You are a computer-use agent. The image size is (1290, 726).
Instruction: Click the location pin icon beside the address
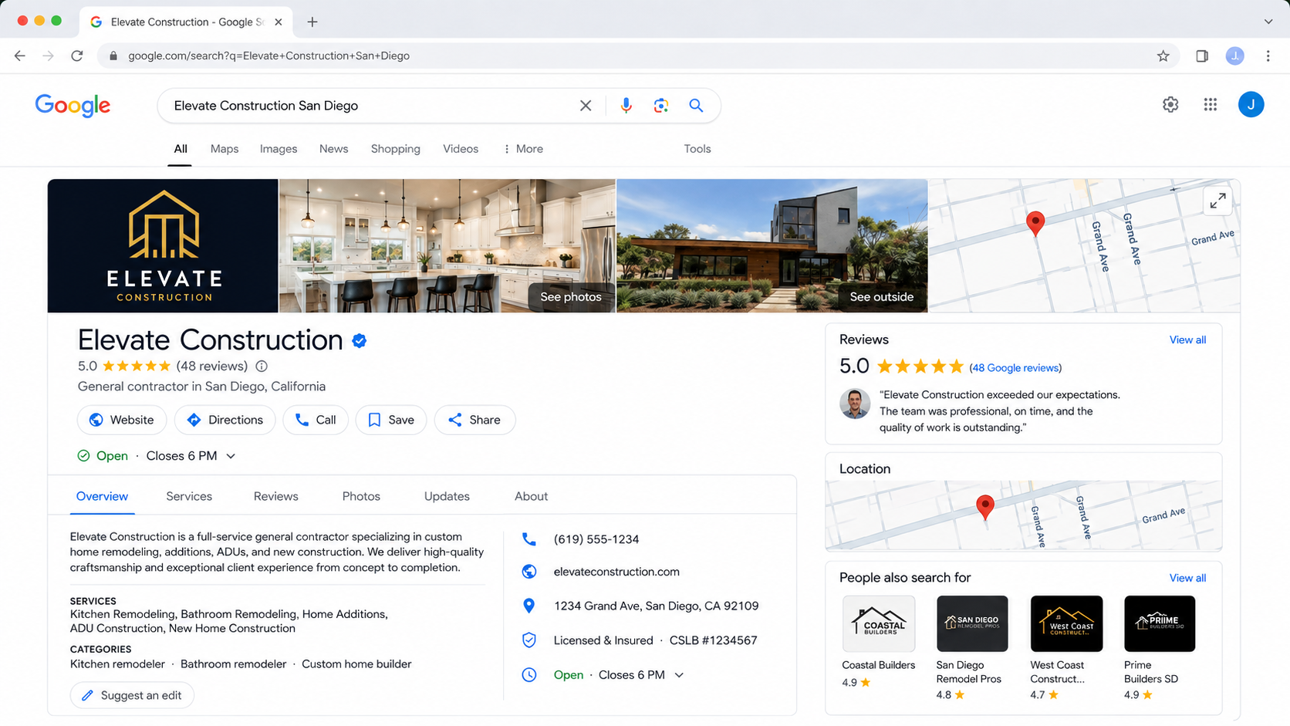(528, 606)
